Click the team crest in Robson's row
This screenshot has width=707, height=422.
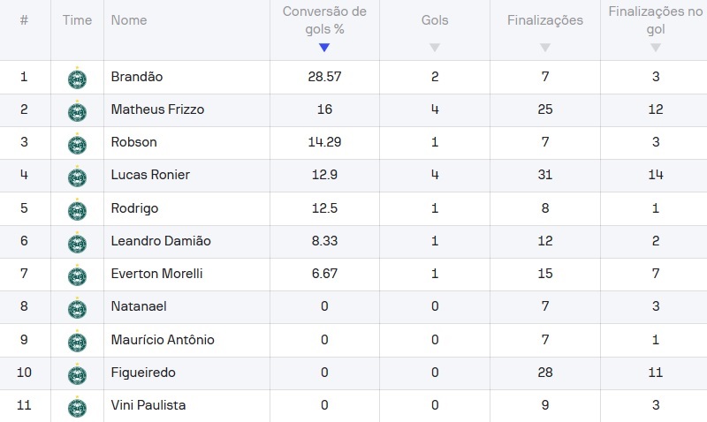coord(77,144)
